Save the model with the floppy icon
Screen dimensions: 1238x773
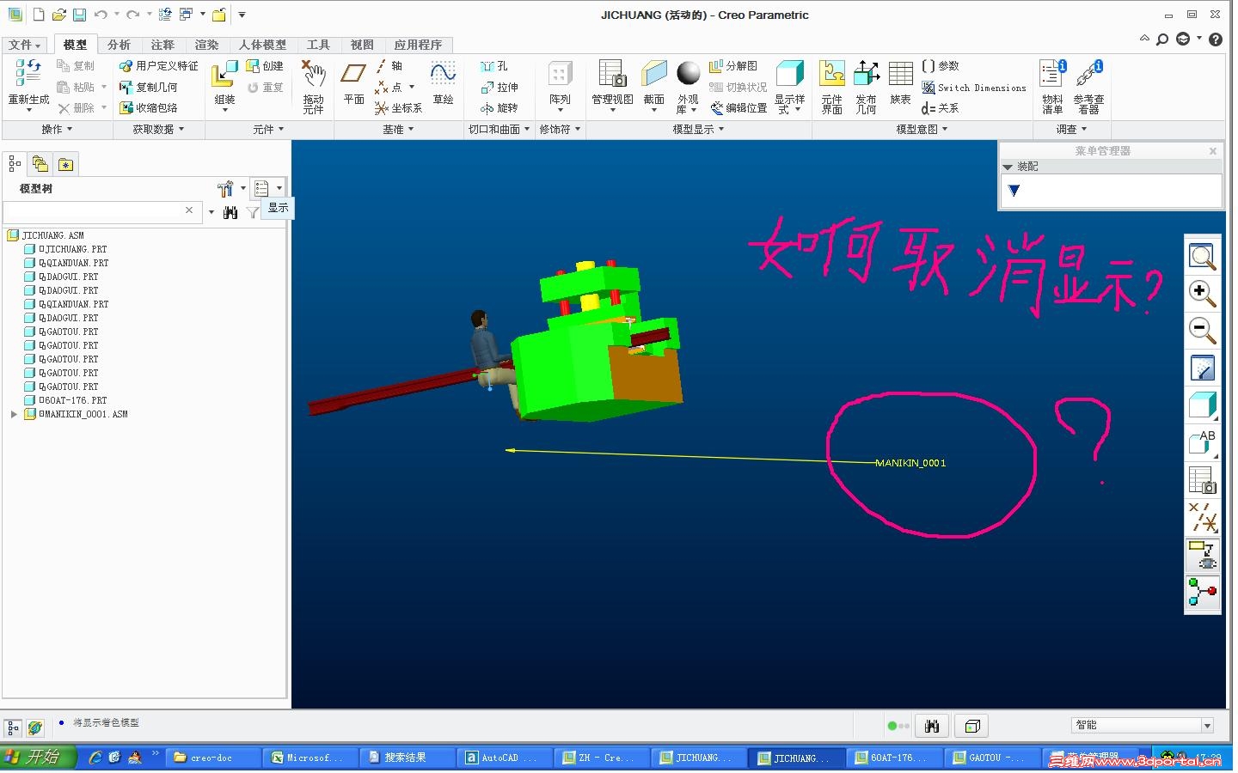click(x=79, y=15)
